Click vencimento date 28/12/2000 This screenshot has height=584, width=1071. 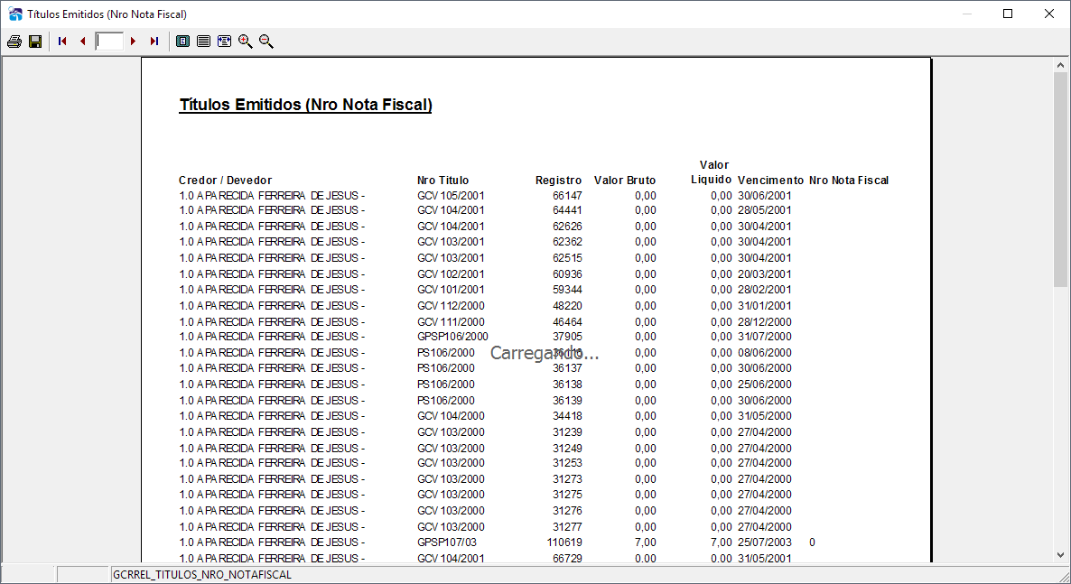[764, 321]
